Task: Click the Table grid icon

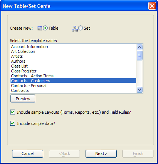Action: [x=40, y=29]
